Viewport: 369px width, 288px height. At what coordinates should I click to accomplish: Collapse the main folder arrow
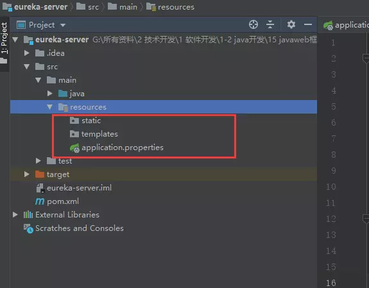click(38, 80)
